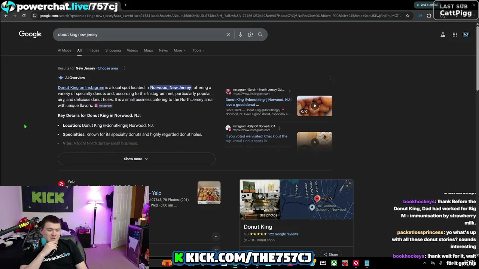Open Notepad icon in taskbar
479x269 pixels.
tap(367, 263)
